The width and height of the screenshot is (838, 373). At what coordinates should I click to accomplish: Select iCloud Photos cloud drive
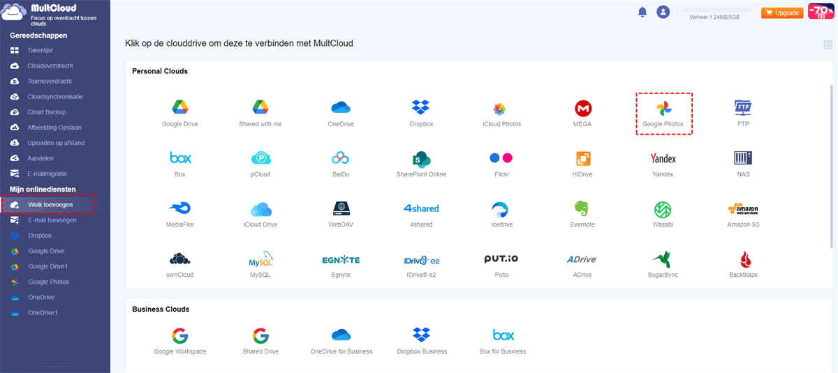point(501,113)
